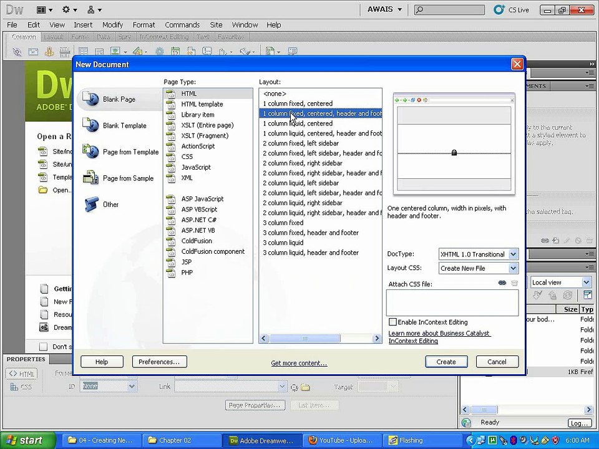Open the layout switcher icon in the title bar
599x449 pixels.
point(44,9)
